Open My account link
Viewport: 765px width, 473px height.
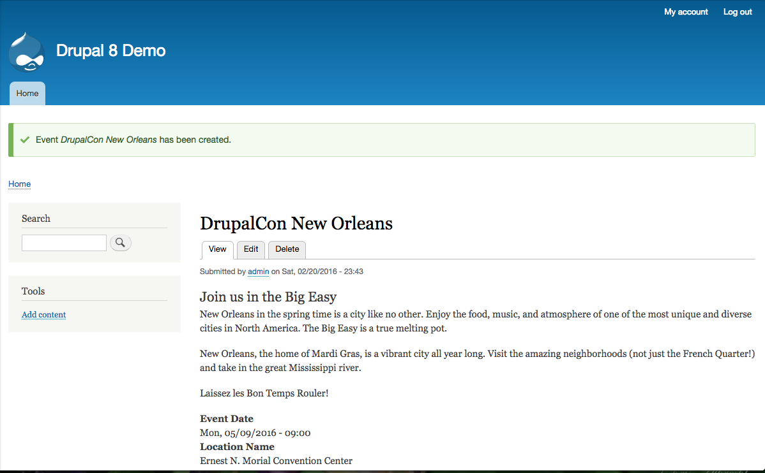point(685,11)
